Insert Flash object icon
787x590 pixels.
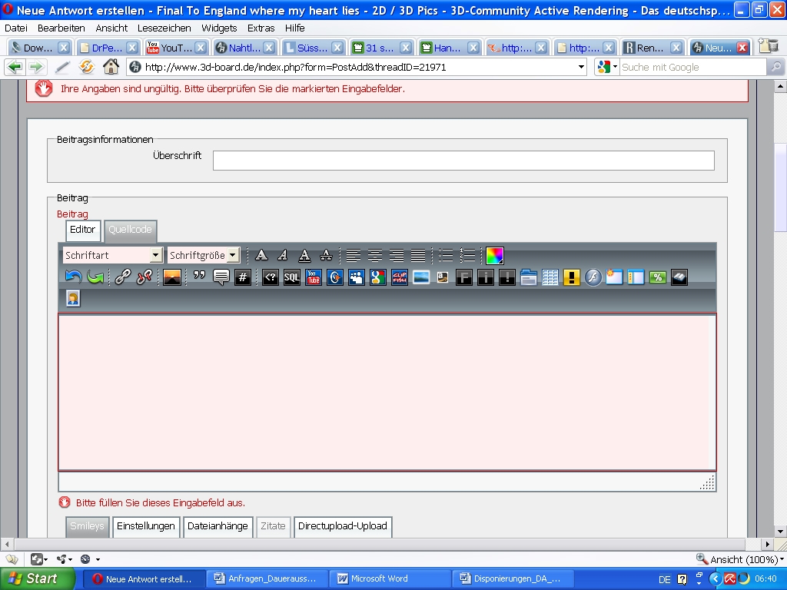[x=593, y=277]
